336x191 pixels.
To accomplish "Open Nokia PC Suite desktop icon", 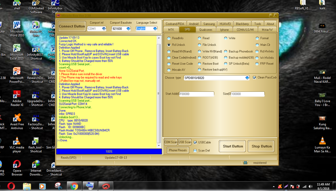I will [x=36, y=29].
